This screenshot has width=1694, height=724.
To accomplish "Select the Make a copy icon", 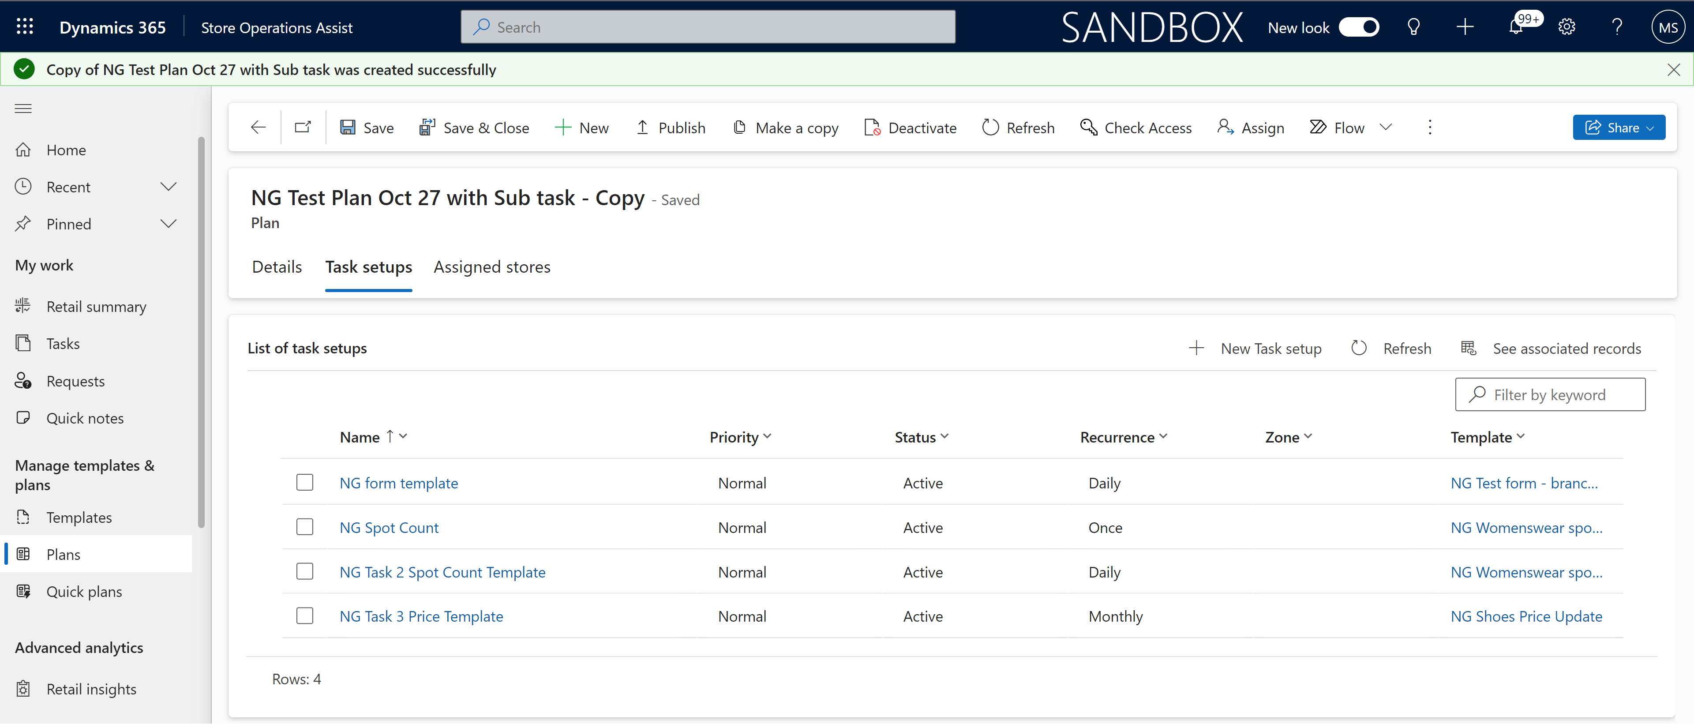I will coord(739,128).
